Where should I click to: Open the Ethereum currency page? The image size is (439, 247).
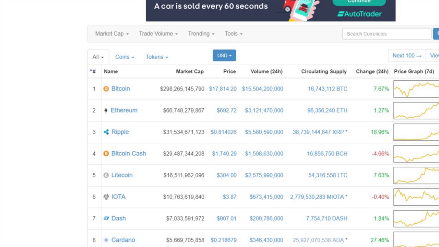(x=124, y=110)
